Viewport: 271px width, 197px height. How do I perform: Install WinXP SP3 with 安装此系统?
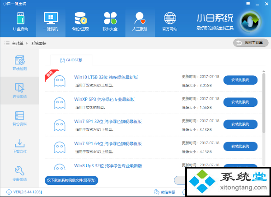(x=240, y=102)
